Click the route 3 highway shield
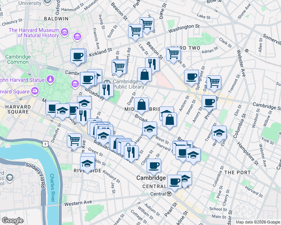 click(x=45, y=144)
